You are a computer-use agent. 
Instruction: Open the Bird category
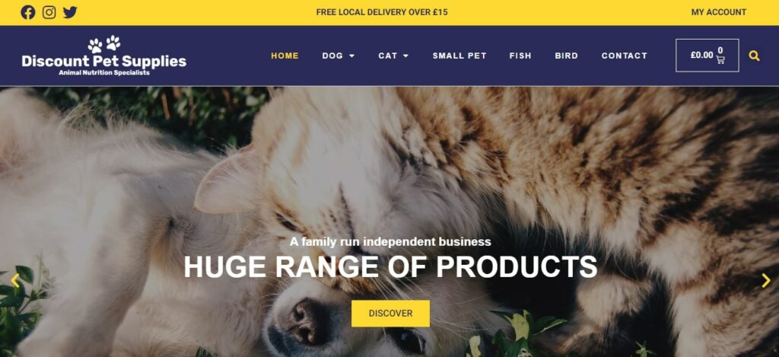tap(566, 56)
